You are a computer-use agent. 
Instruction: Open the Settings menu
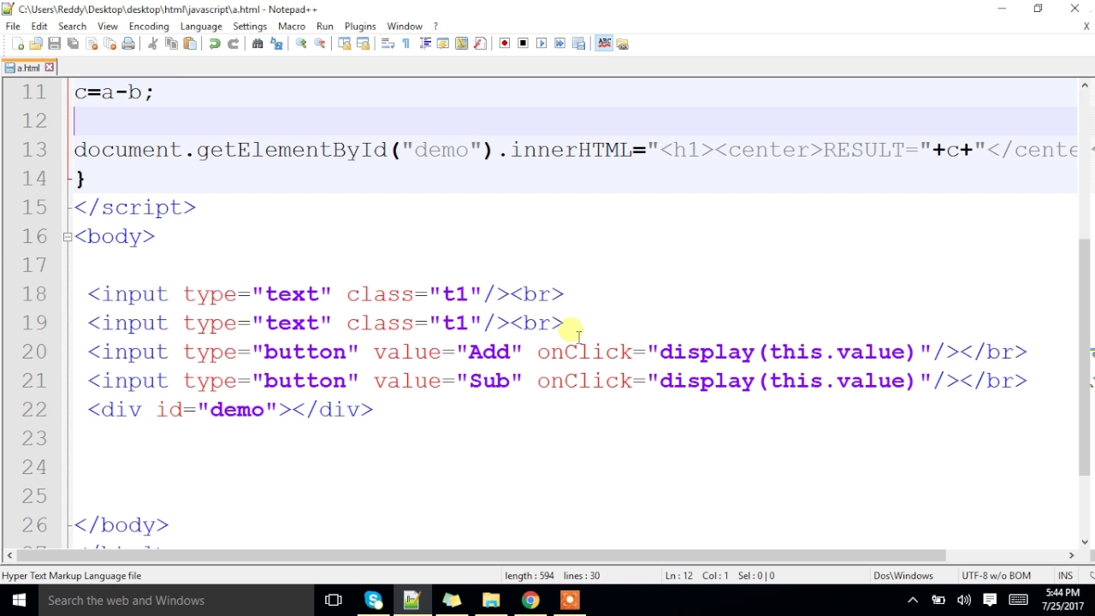pyautogui.click(x=250, y=27)
